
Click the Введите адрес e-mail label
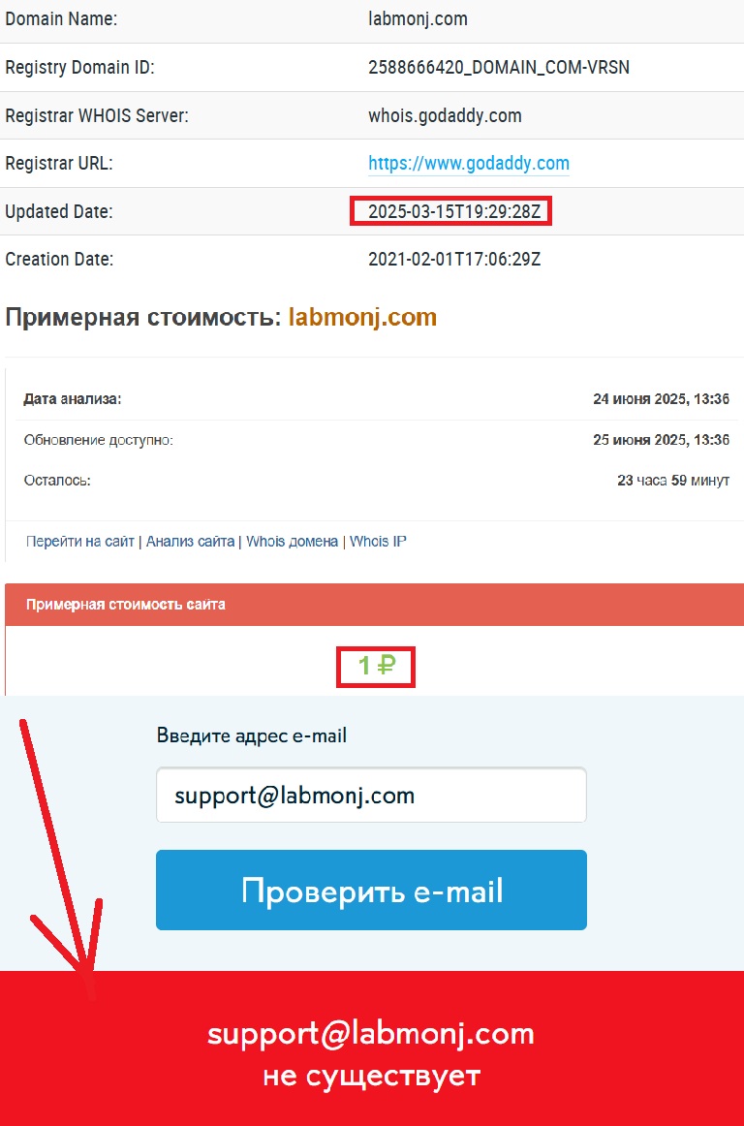click(251, 736)
